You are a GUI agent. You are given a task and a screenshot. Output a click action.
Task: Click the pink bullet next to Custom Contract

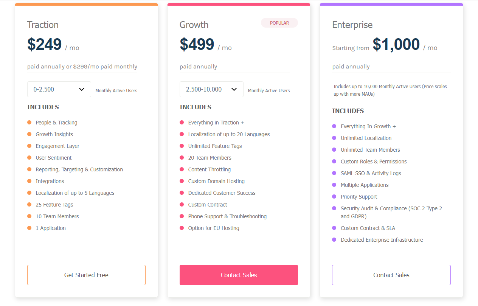(x=182, y=205)
